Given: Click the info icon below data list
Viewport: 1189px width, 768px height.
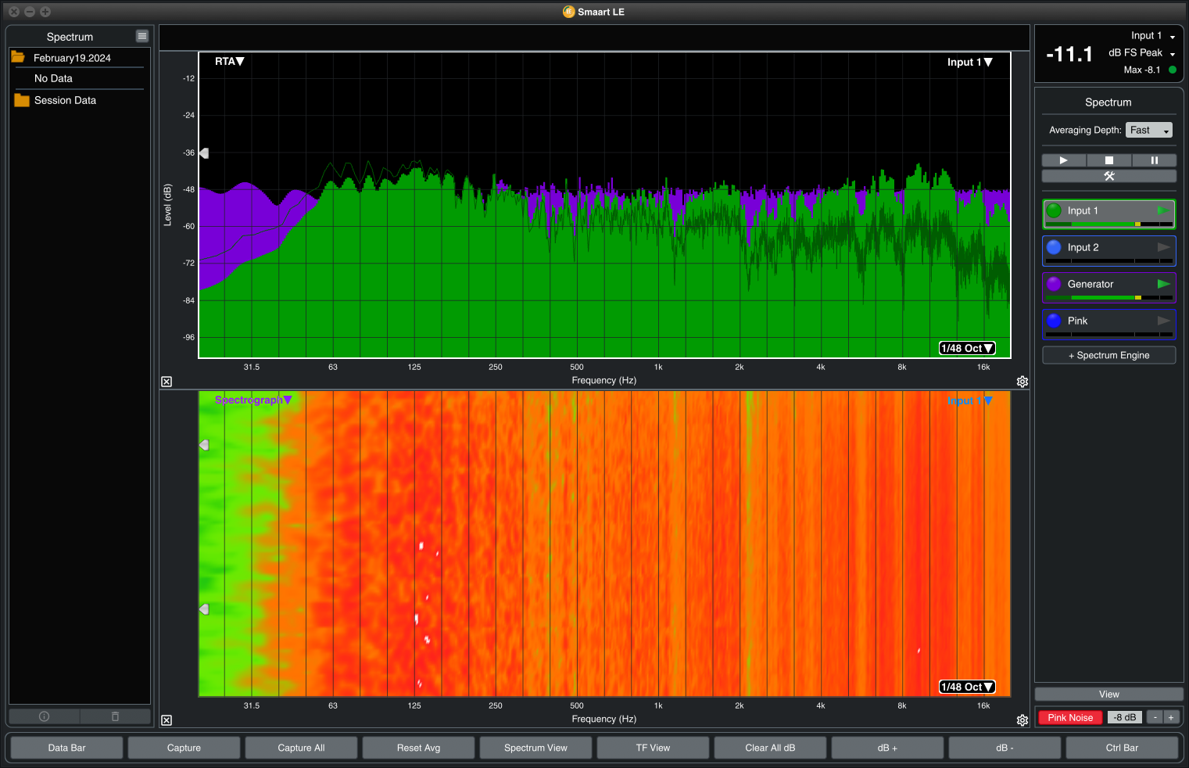Looking at the screenshot, I should click(x=44, y=716).
